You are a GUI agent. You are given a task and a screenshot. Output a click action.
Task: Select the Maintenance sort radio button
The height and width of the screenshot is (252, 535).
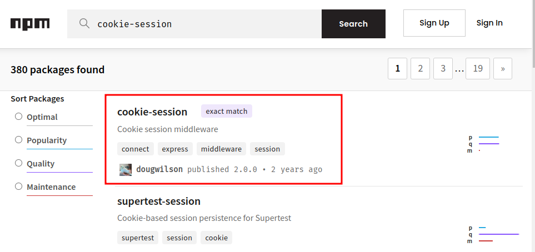point(18,187)
